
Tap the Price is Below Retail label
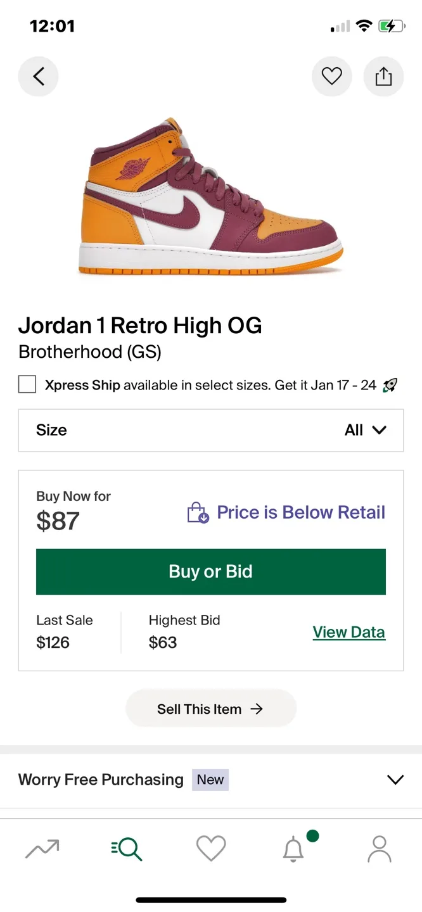(301, 512)
